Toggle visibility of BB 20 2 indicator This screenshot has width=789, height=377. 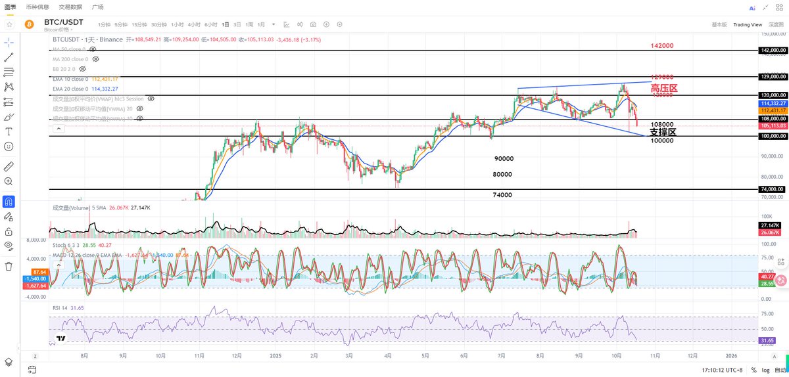coord(83,69)
